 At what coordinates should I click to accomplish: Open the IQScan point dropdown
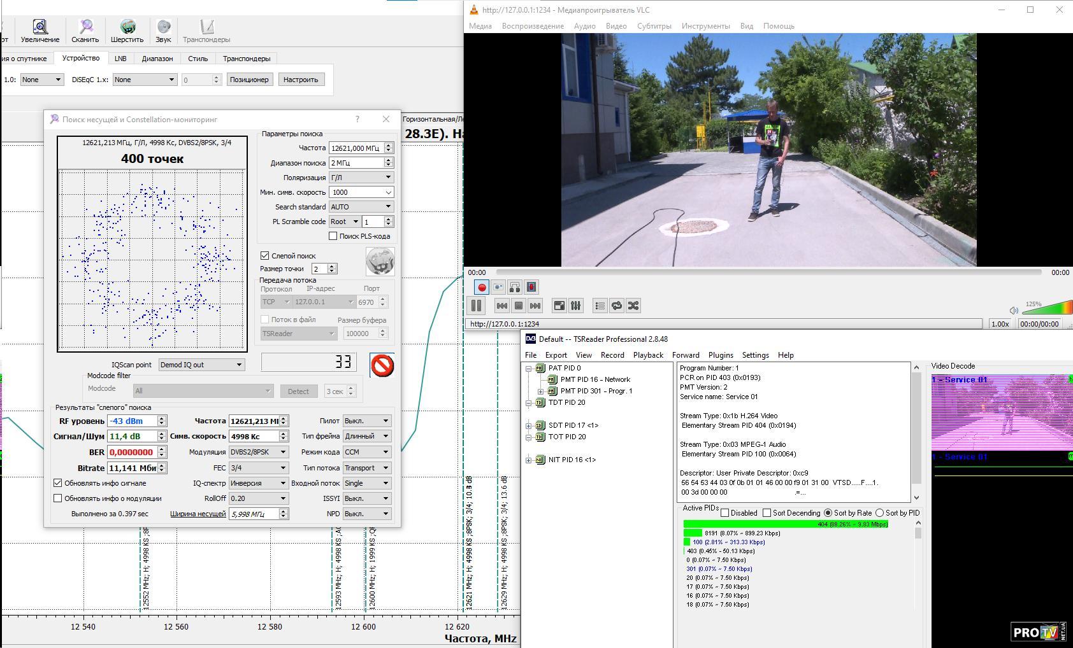(201, 365)
